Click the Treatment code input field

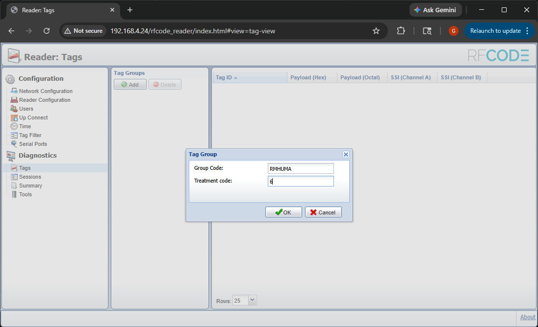301,181
